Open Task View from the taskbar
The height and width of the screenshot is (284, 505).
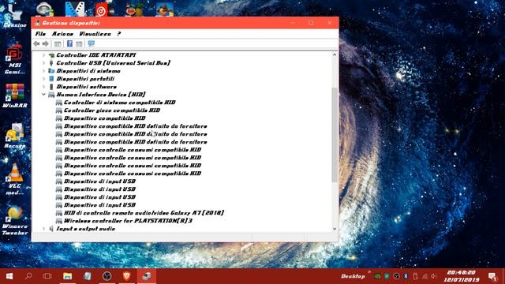point(47,276)
